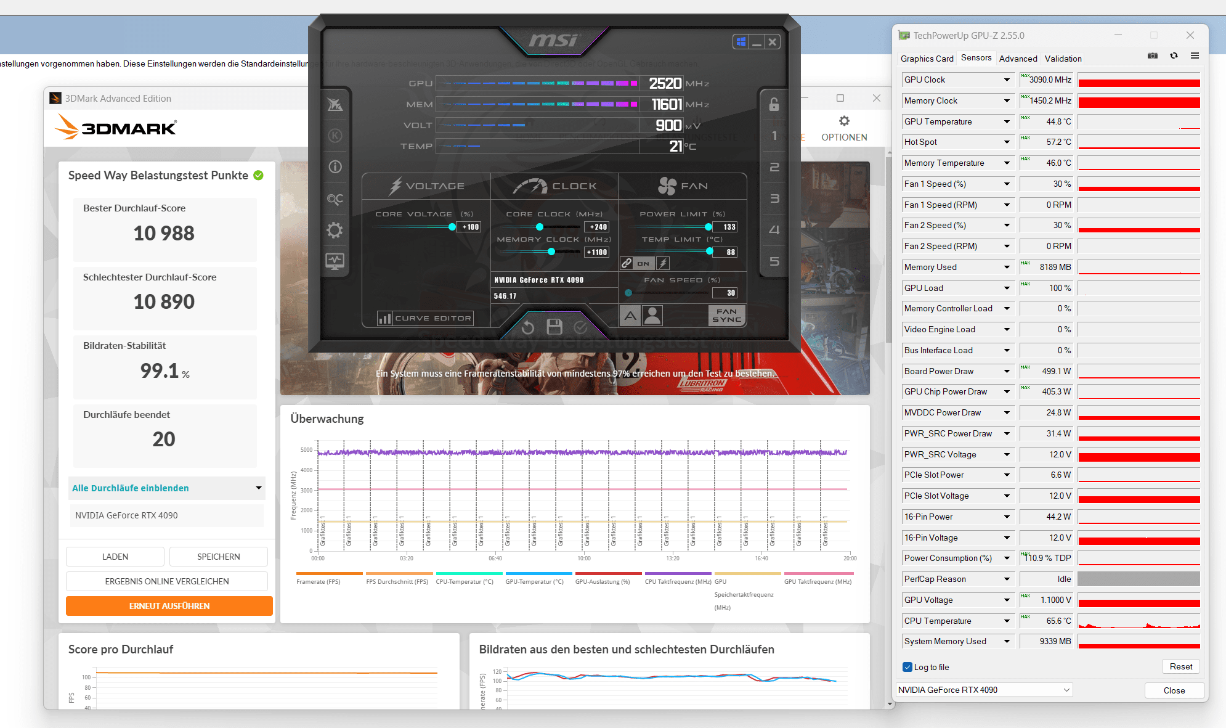Click the power limit 133 value field

pyautogui.click(x=726, y=227)
